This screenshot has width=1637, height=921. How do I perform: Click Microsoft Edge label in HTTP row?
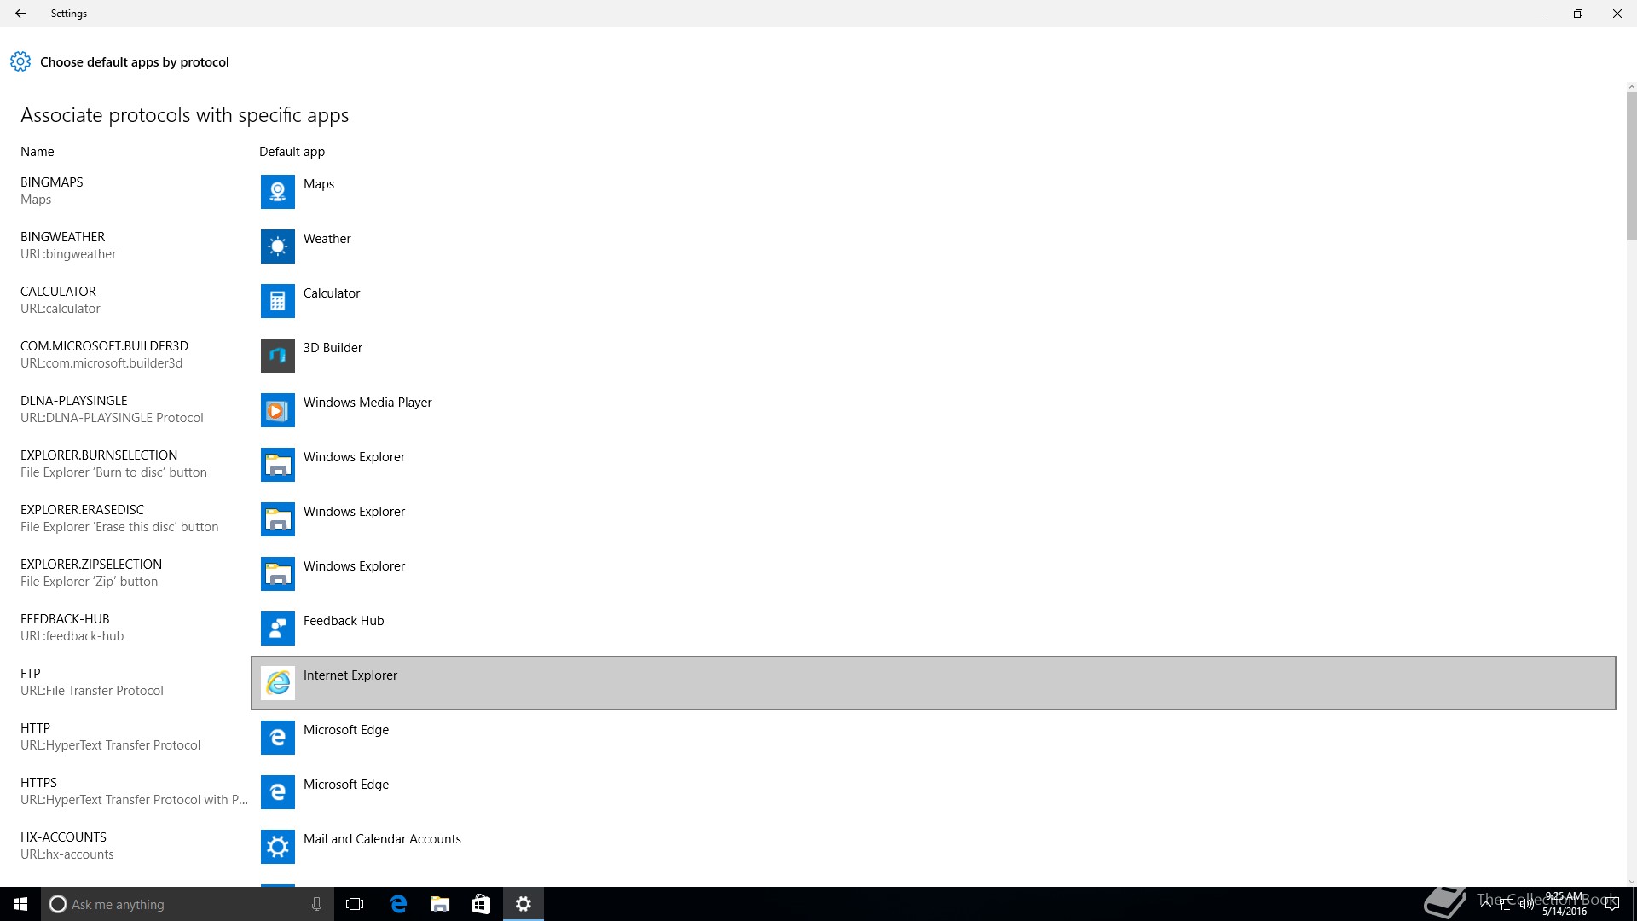pos(346,730)
